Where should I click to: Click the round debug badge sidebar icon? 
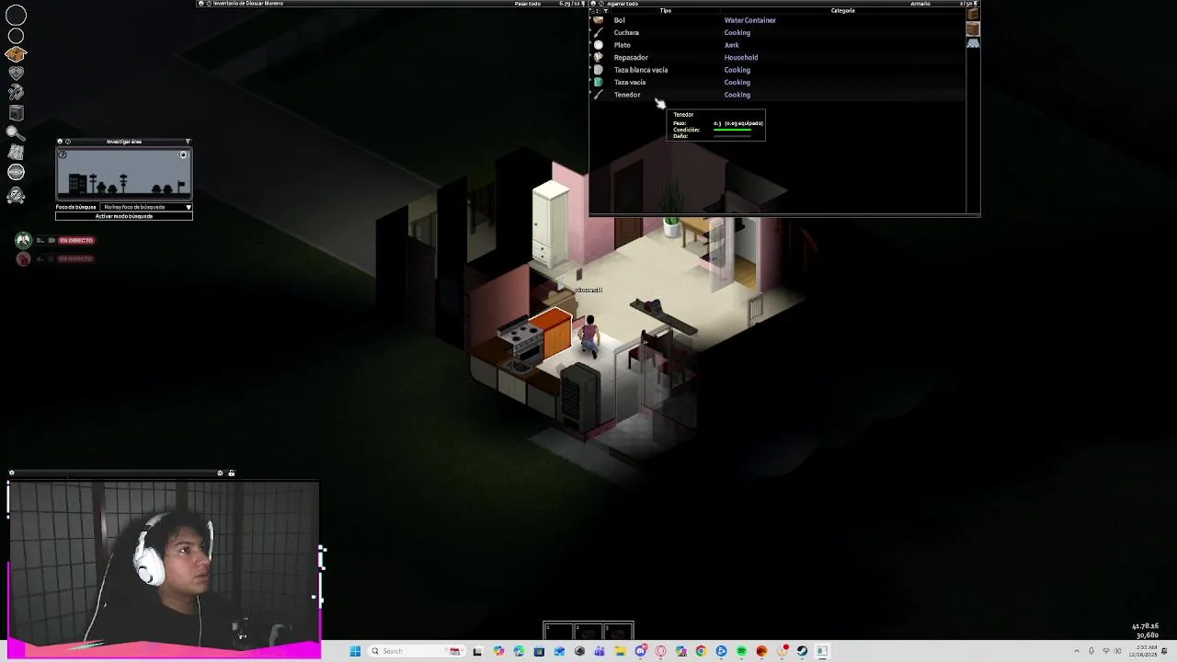(x=16, y=172)
